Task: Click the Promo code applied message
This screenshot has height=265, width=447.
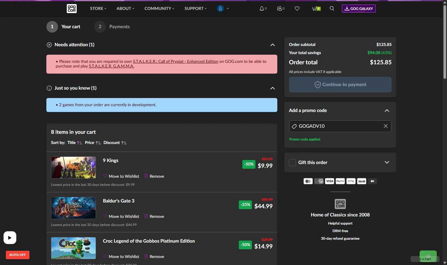Action: point(305,139)
